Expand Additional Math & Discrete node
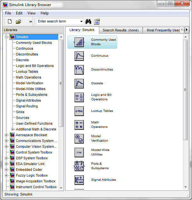Screen dimensions: 192x200 (12, 129)
